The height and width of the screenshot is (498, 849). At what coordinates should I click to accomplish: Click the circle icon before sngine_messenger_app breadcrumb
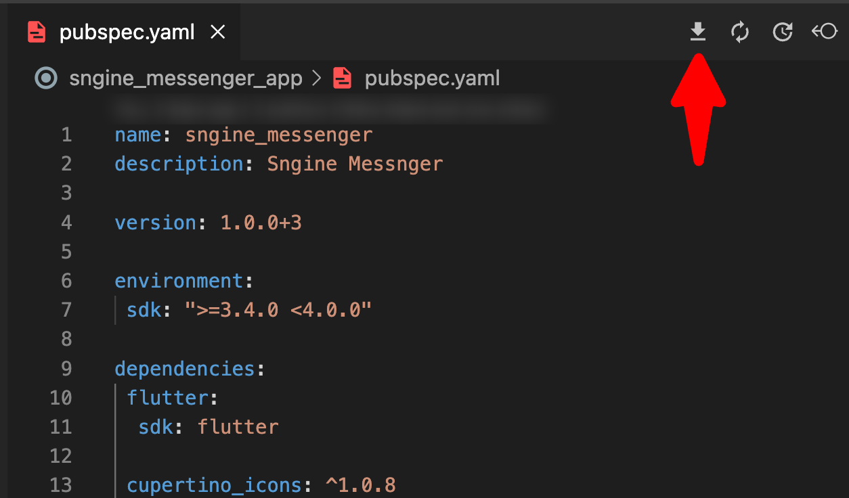pyautogui.click(x=46, y=78)
